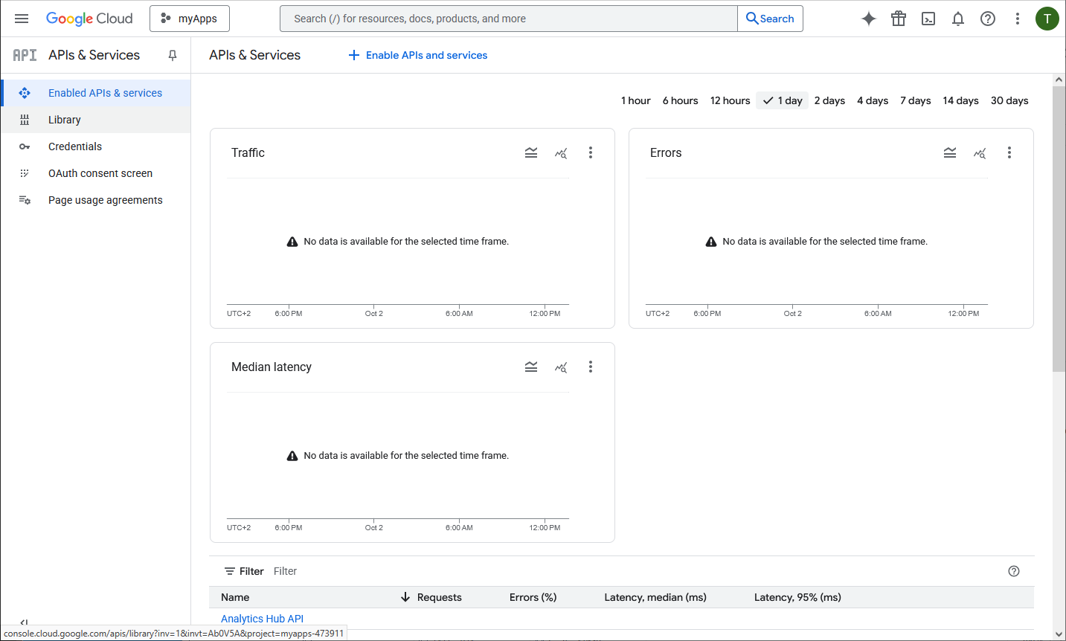
Task: Open more options on the Traffic chart
Action: 591,152
